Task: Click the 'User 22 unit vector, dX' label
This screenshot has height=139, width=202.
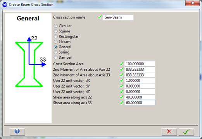Action: 71,81
